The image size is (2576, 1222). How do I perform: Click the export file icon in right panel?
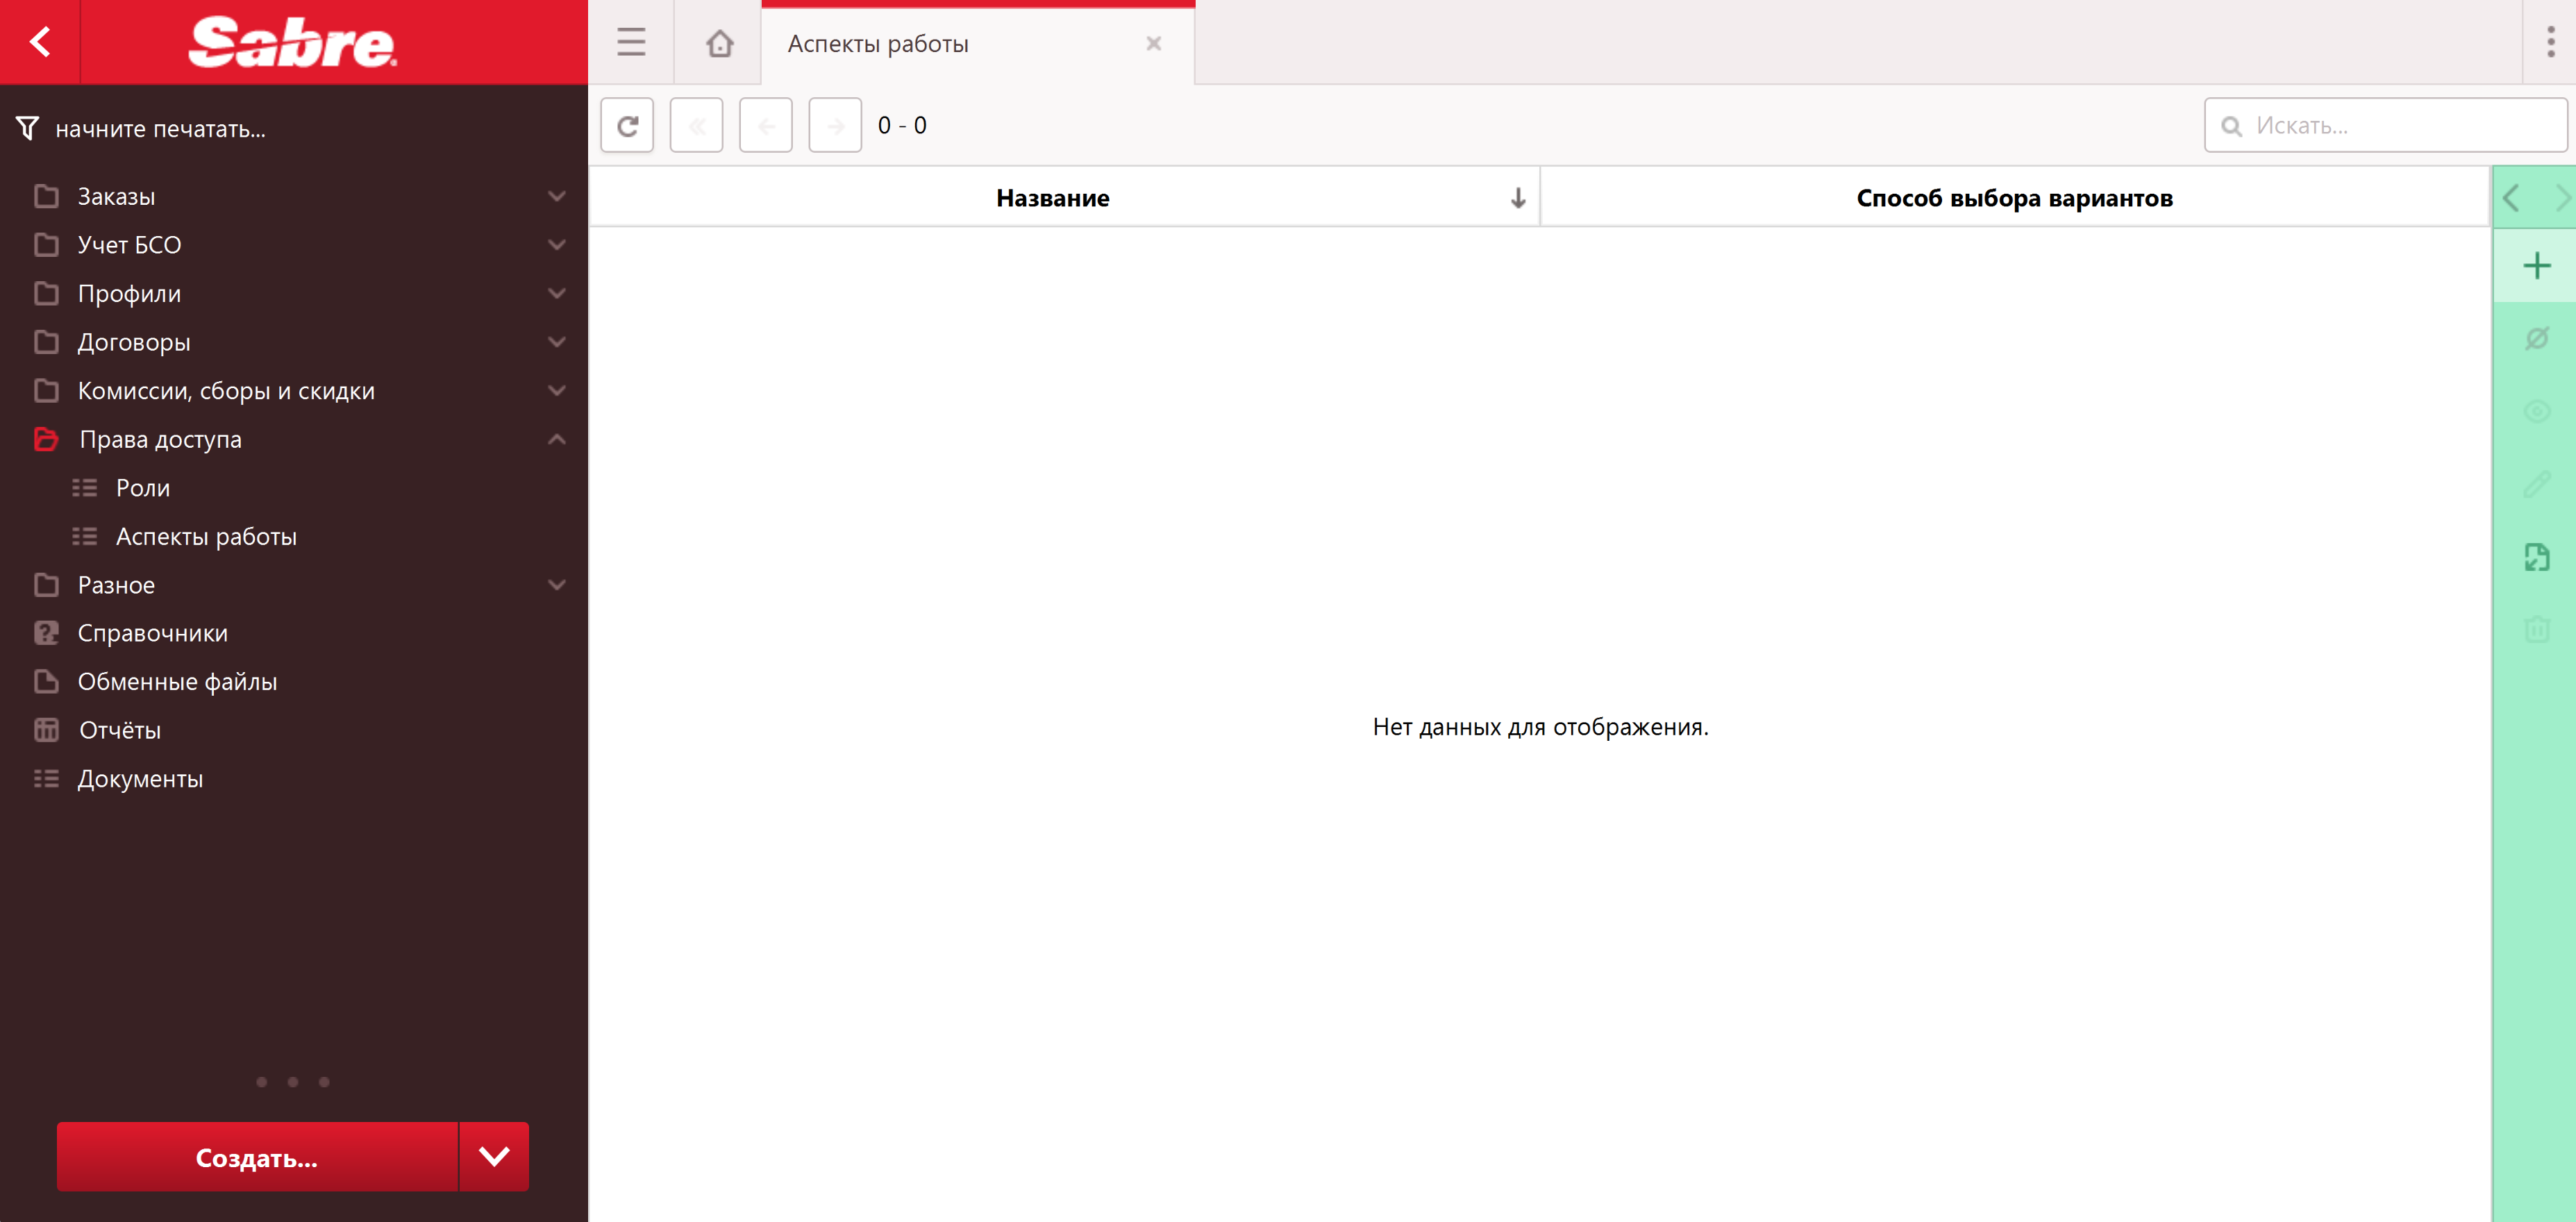click(2536, 557)
